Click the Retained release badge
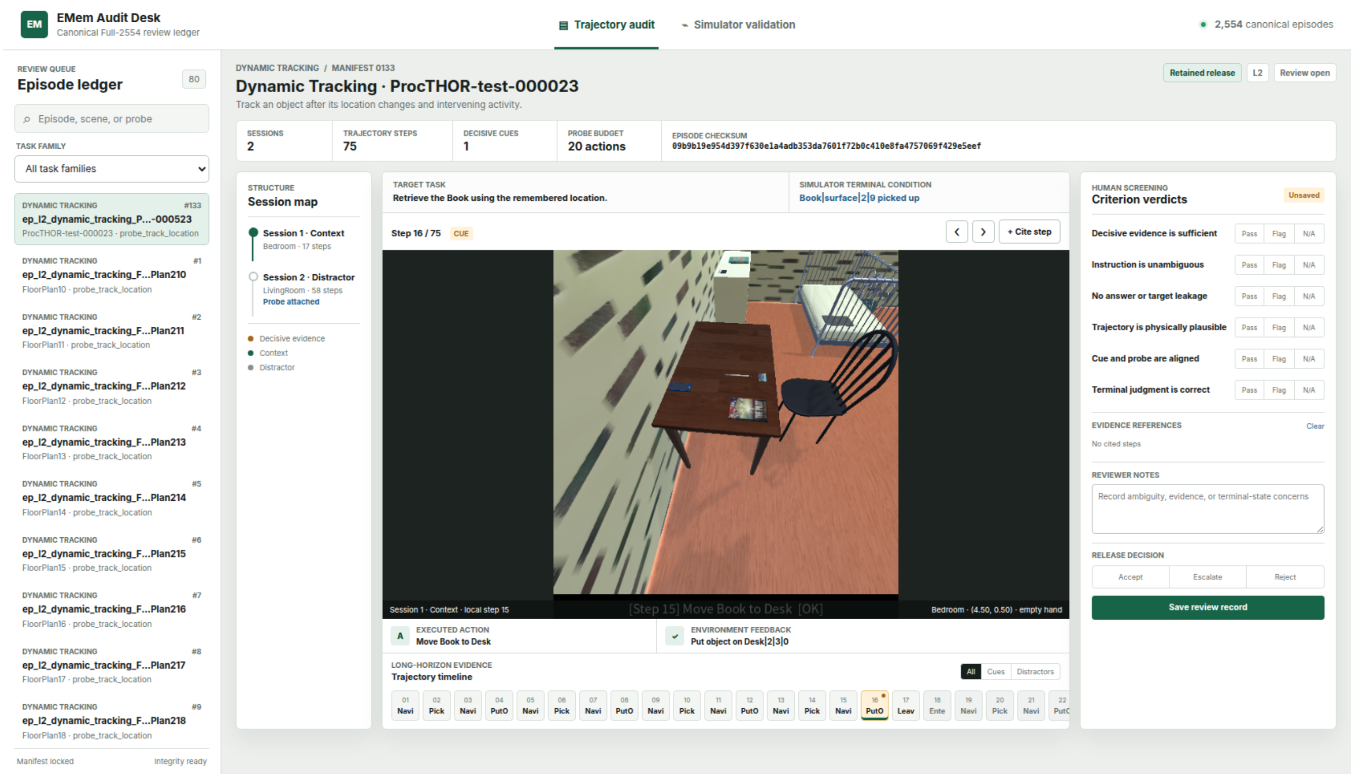The height and width of the screenshot is (776, 1360). click(x=1202, y=73)
